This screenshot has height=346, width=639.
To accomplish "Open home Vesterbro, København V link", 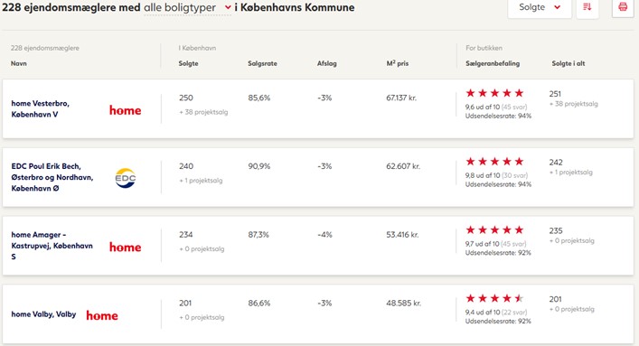I will click(x=41, y=108).
